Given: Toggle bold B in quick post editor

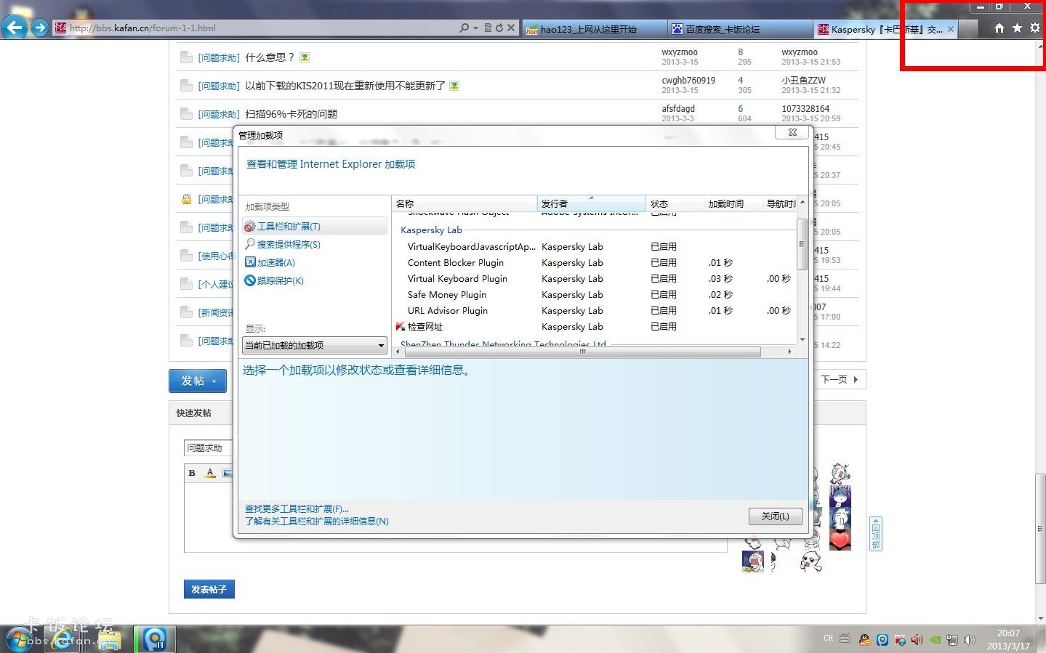Looking at the screenshot, I should 192,473.
